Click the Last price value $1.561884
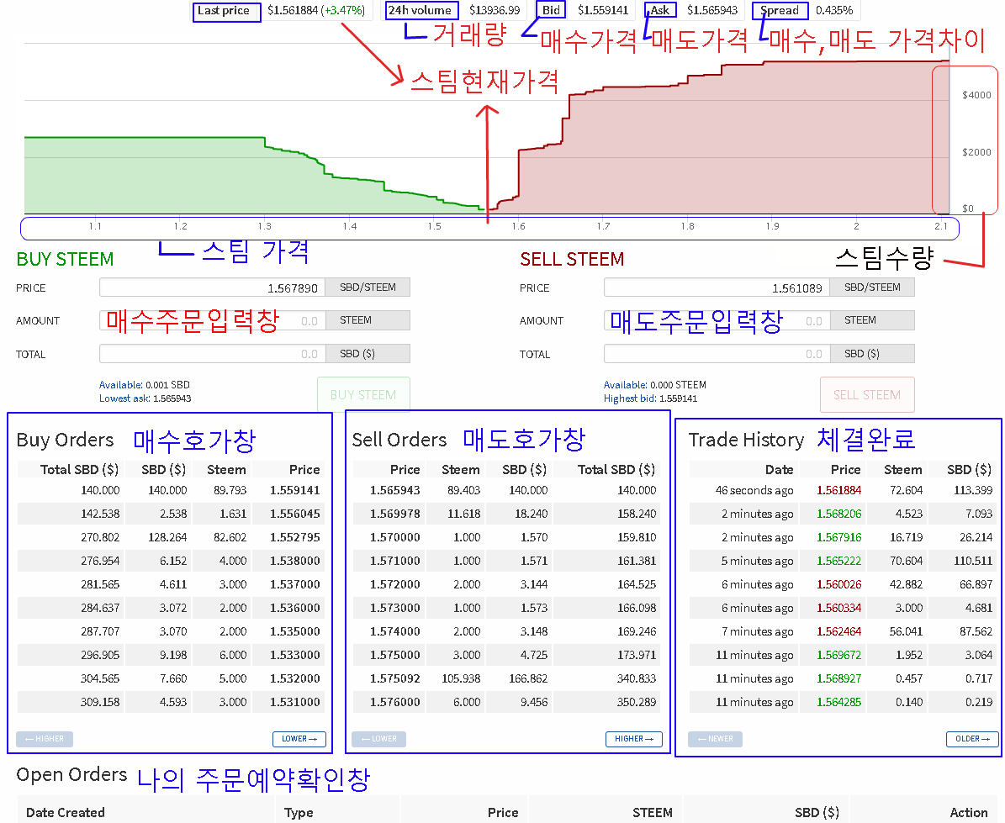Viewport: 1005px width, 823px height. click(x=293, y=10)
